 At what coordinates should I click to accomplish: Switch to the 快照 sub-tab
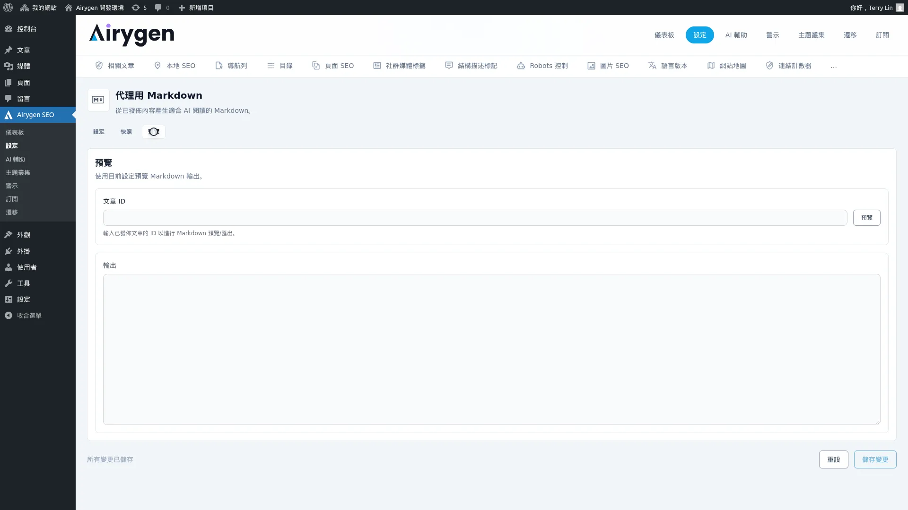click(126, 132)
